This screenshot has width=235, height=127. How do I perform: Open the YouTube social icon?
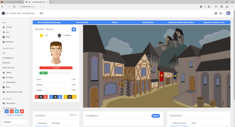click(x=22, y=112)
